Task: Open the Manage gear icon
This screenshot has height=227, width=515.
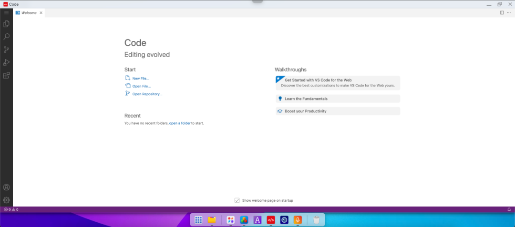Action: click(6, 200)
